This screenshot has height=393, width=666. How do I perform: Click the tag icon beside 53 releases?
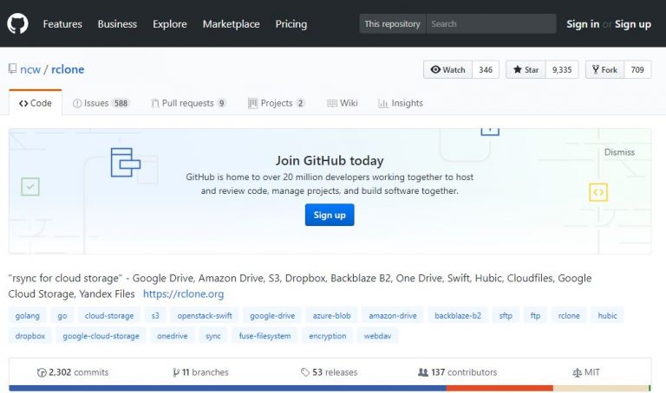[305, 372]
